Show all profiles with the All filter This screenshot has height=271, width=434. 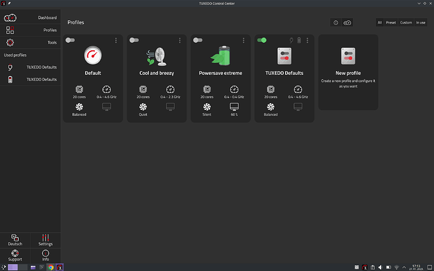pyautogui.click(x=379, y=23)
